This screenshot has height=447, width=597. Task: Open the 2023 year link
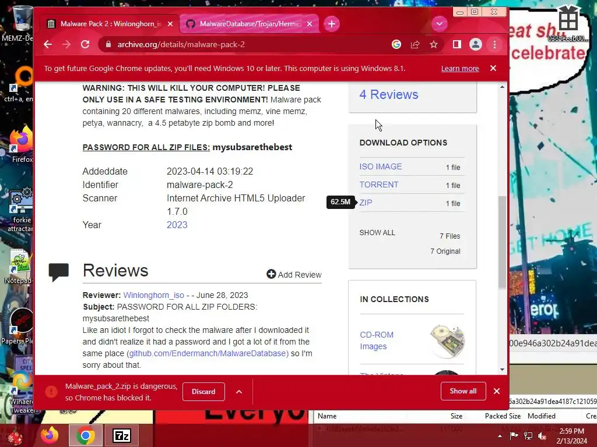tap(177, 225)
